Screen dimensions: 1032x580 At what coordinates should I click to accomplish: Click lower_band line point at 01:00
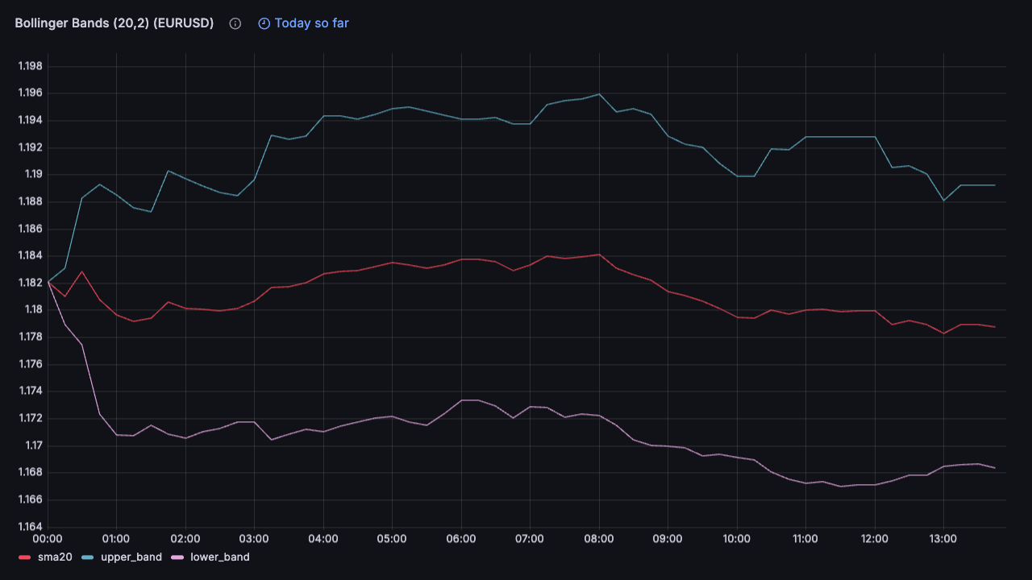coord(116,435)
